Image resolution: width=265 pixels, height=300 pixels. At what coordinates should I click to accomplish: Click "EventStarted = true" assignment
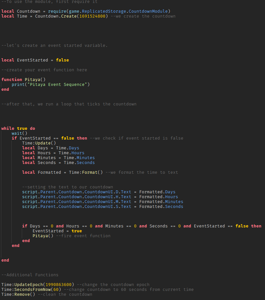coord(57,231)
